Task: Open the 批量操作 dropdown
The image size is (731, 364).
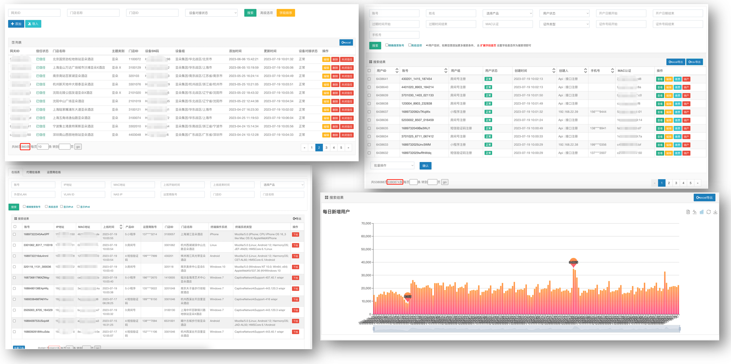Action: coord(392,165)
